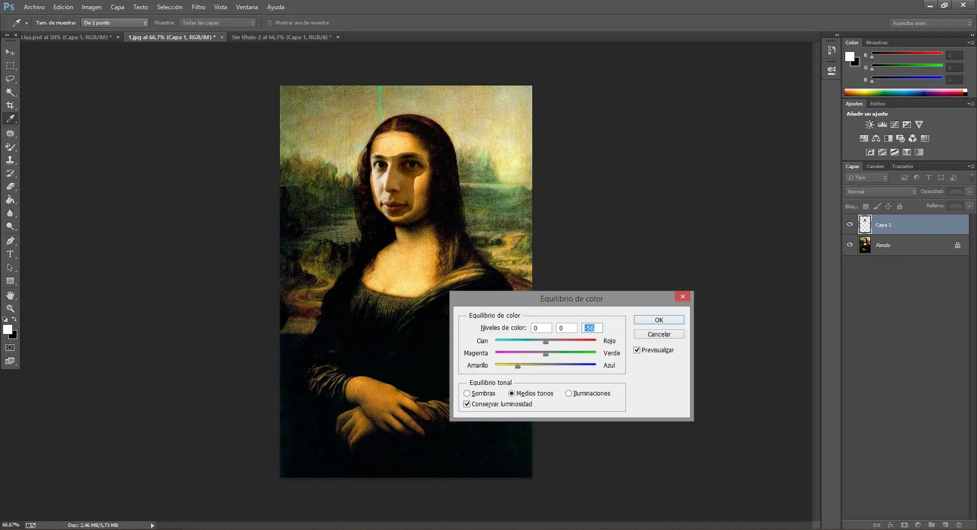Select the Hand tool

tap(10, 295)
